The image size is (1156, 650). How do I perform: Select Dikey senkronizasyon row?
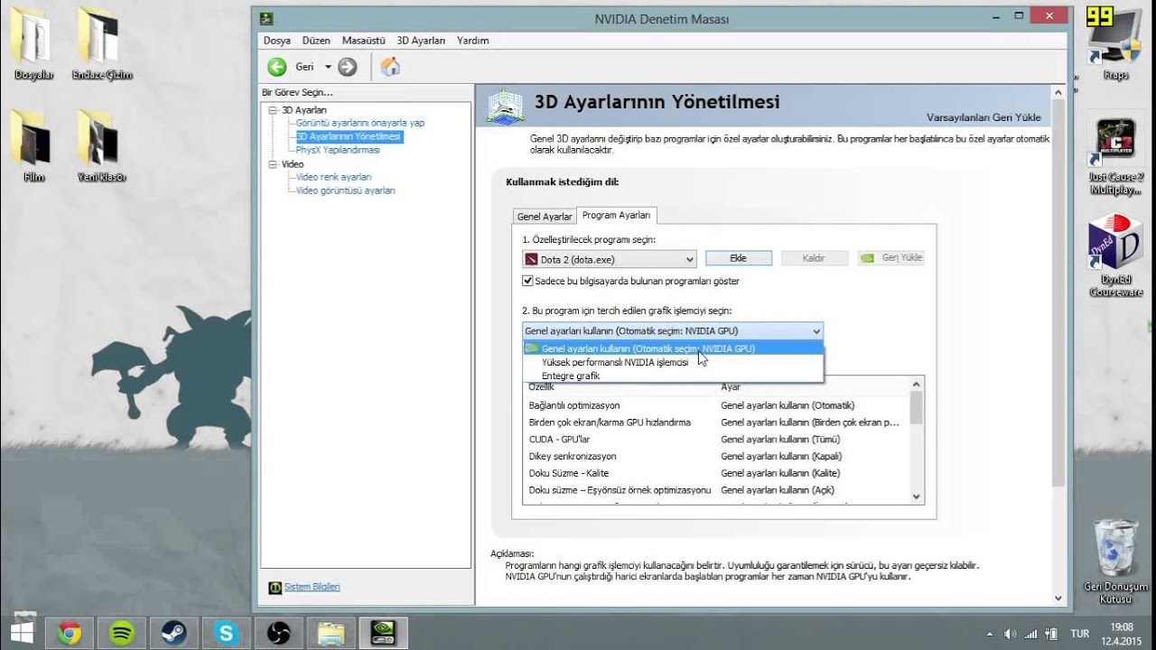pyautogui.click(x=715, y=456)
